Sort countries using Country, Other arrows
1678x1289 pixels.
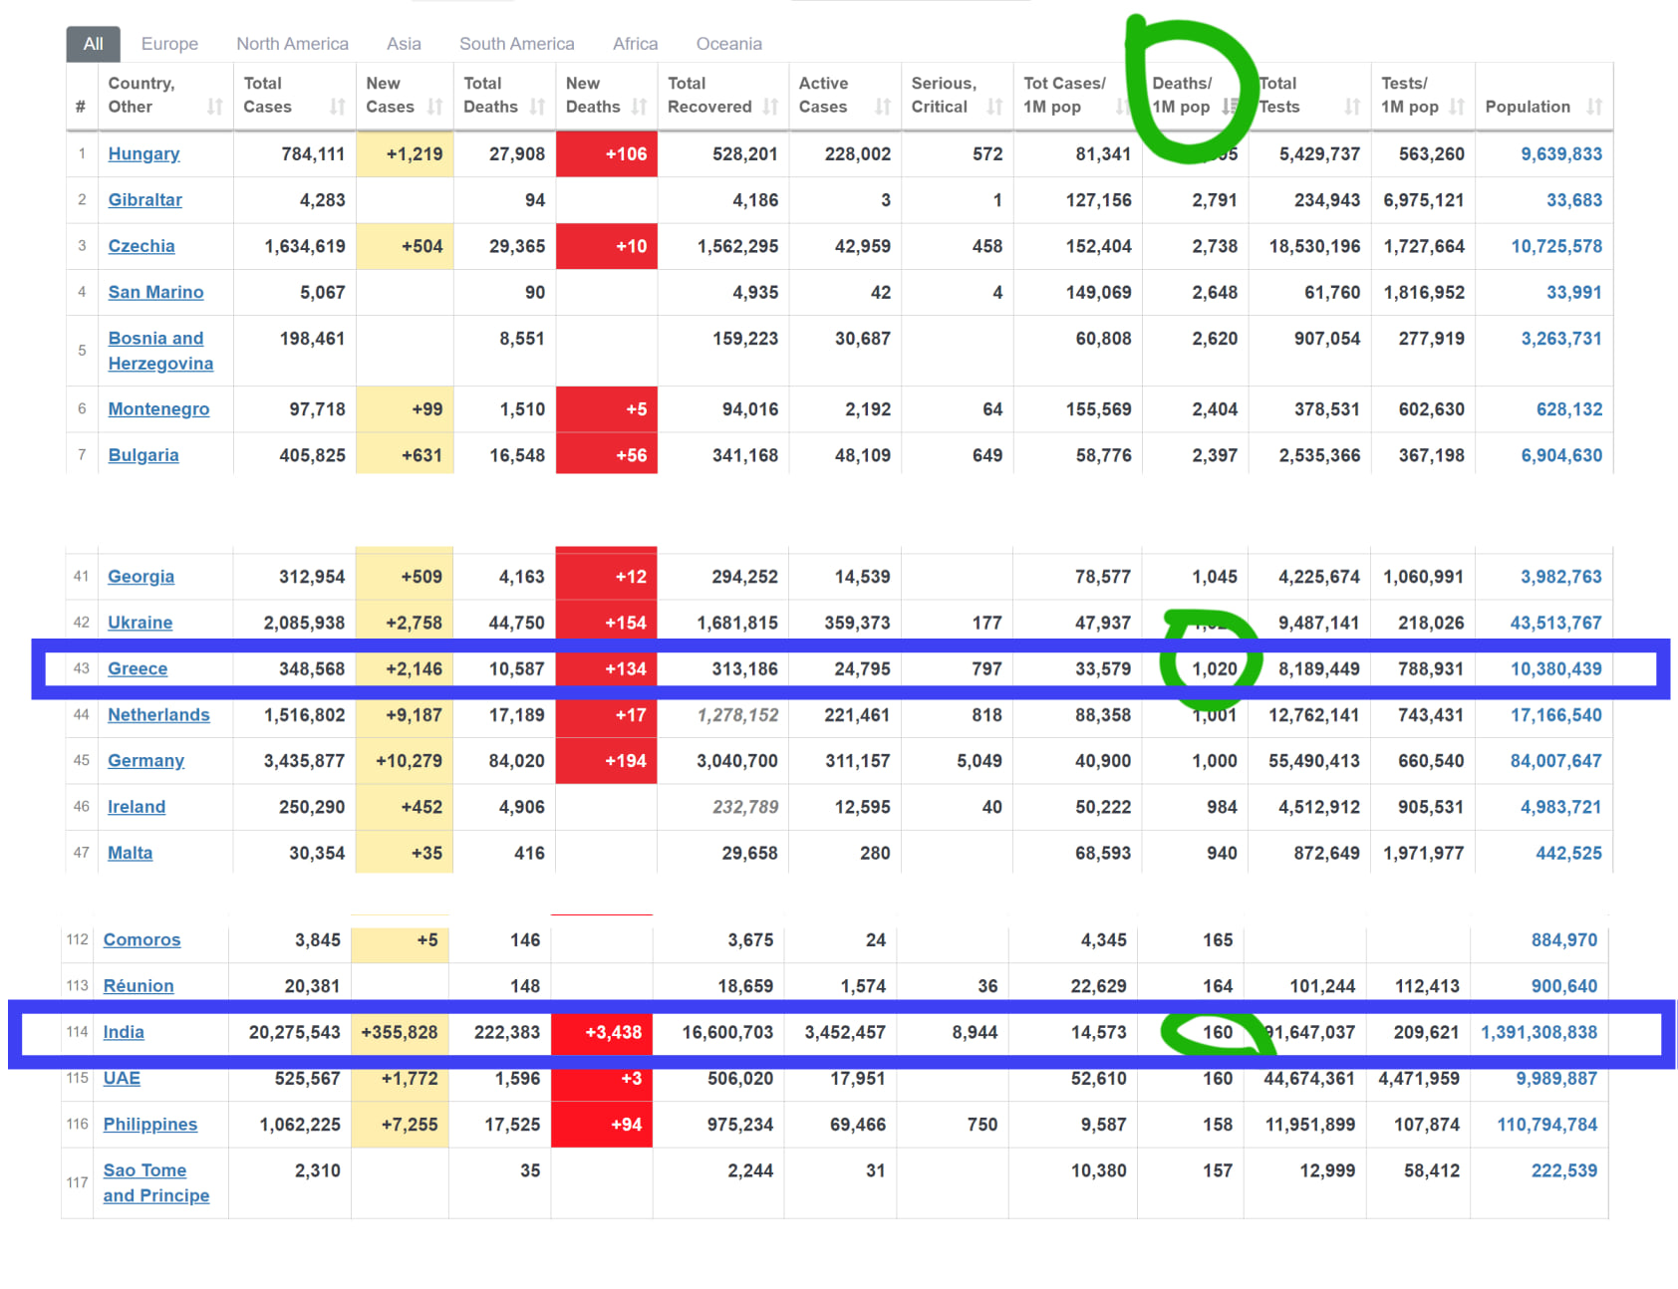(215, 107)
